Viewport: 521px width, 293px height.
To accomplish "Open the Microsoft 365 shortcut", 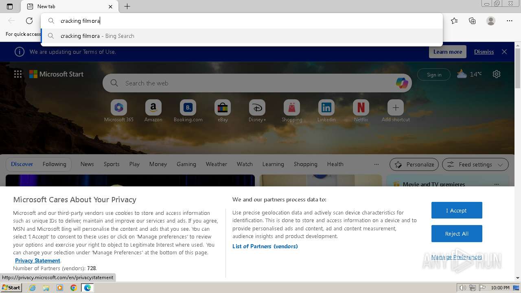I will [x=119, y=111].
